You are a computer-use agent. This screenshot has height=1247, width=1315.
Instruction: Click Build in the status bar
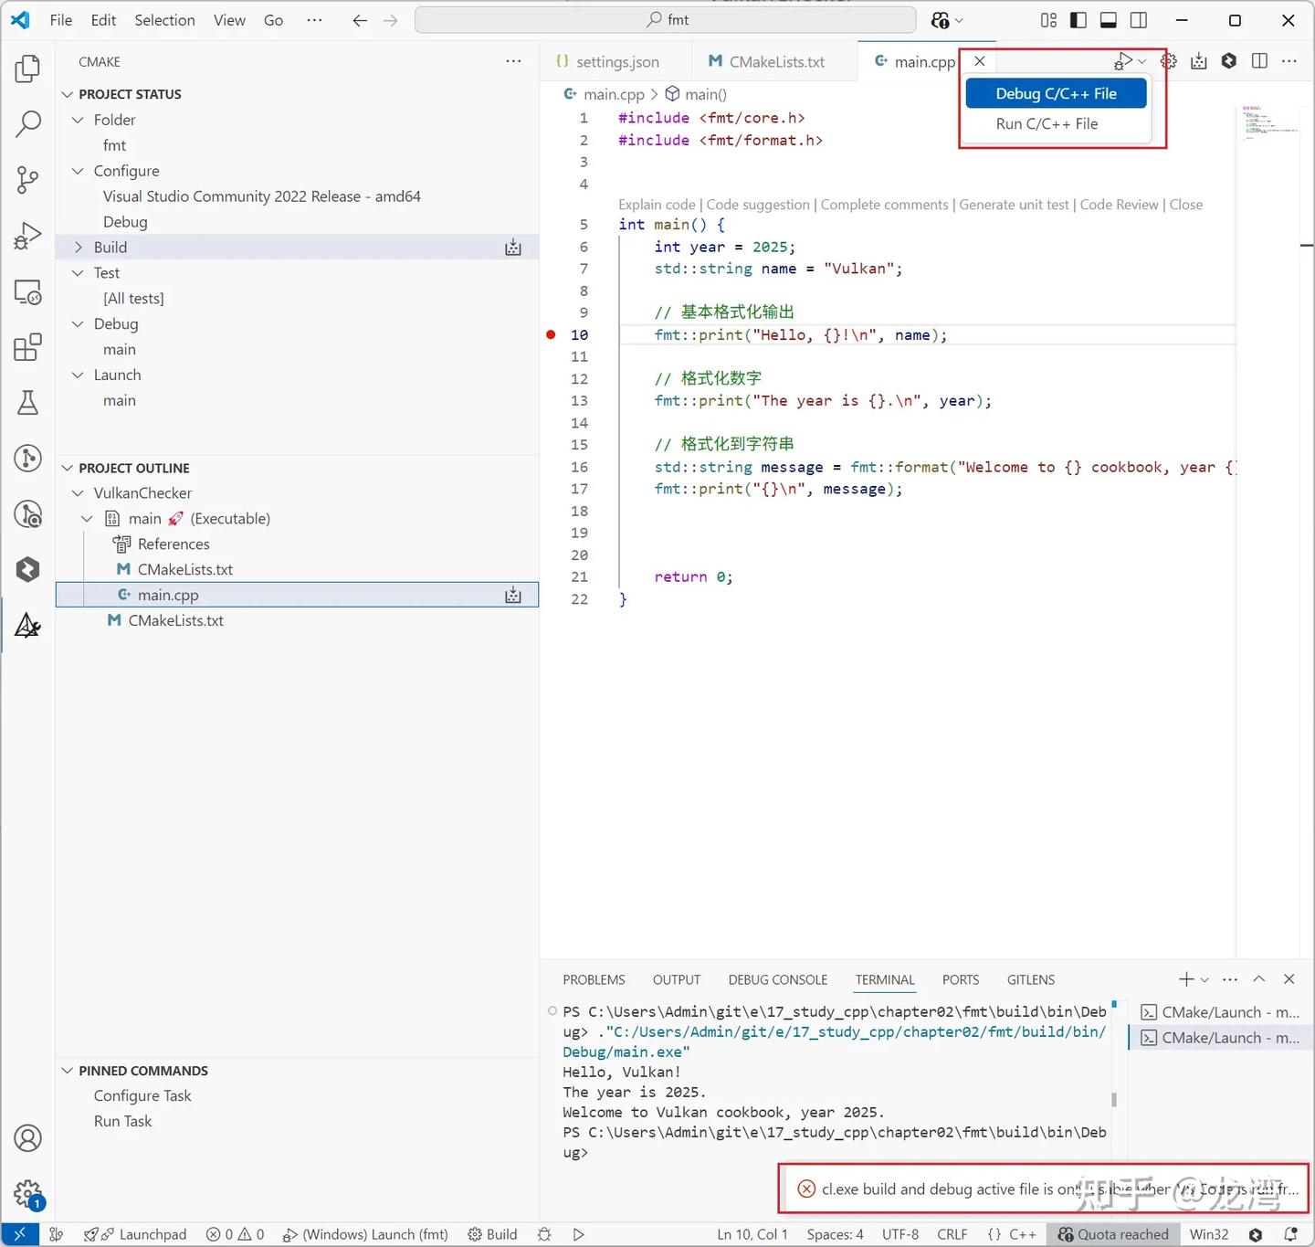(493, 1234)
